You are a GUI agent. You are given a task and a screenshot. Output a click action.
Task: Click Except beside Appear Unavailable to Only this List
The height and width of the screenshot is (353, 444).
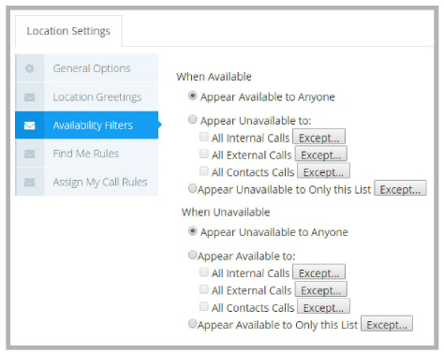tap(400, 189)
